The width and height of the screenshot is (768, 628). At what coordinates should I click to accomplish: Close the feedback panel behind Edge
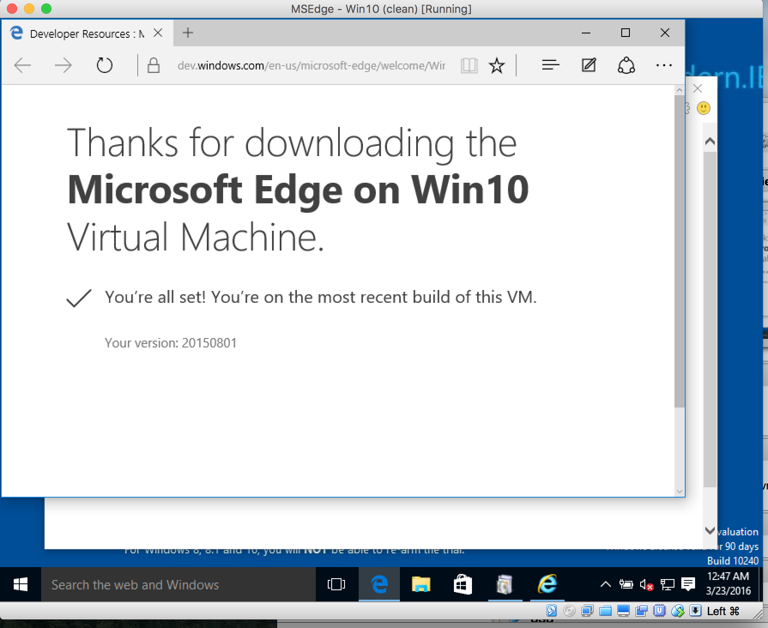(698, 88)
